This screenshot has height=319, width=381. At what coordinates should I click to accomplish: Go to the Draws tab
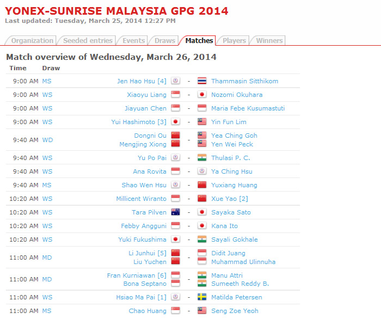165,41
